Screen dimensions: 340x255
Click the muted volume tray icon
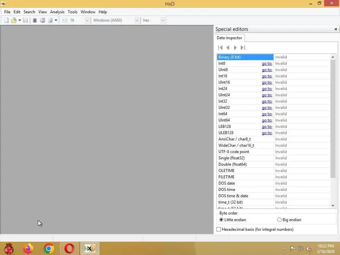(x=308, y=248)
